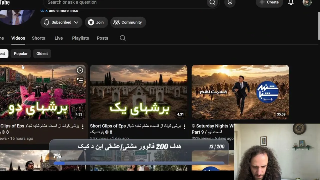Image resolution: width=320 pixels, height=180 pixels.
Task: Click the channel profile picture
Action: point(17,17)
